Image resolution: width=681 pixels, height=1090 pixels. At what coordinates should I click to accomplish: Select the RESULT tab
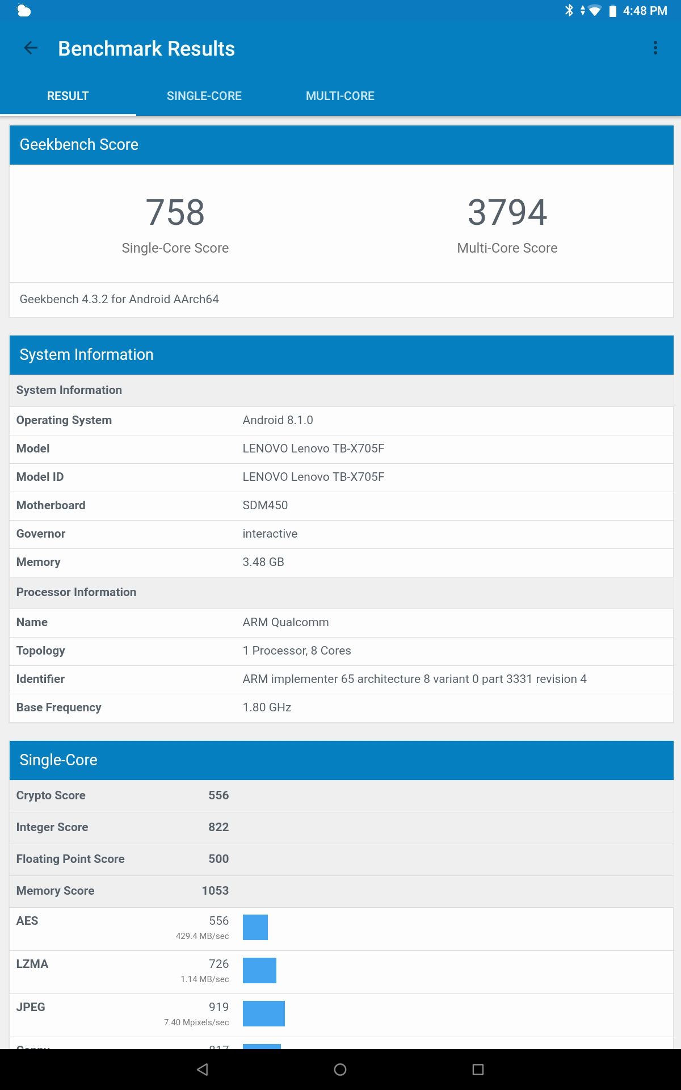point(68,96)
